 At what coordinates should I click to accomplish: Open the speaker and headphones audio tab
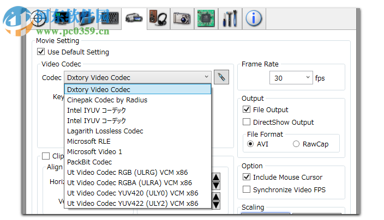point(158,18)
